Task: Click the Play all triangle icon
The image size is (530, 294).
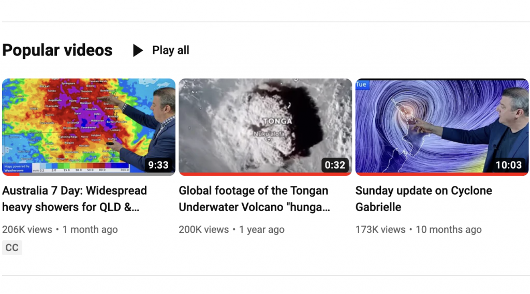Action: 138,50
